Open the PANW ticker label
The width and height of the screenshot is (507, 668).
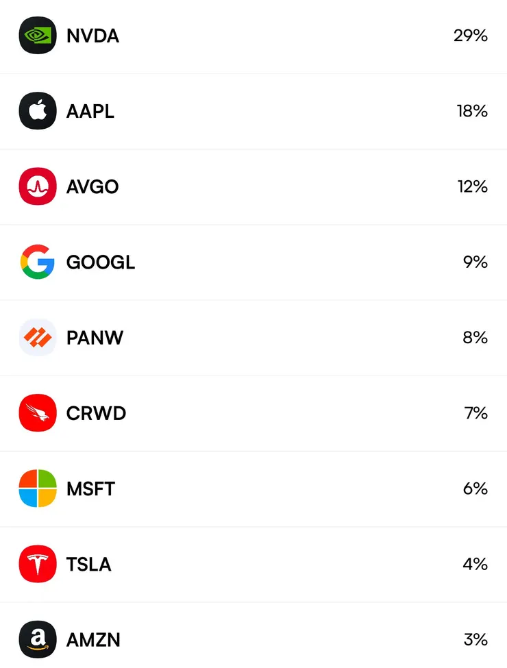click(x=95, y=338)
